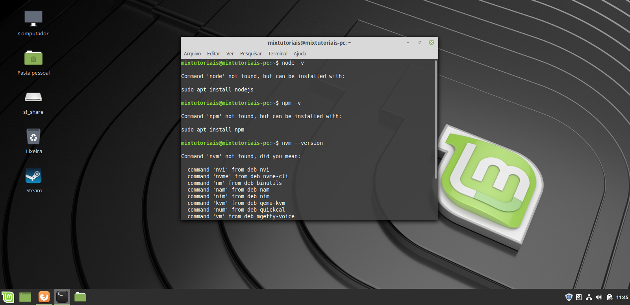Open the Ajuda menu in terminal
Screen dimensions: 630x305
tap(300, 54)
